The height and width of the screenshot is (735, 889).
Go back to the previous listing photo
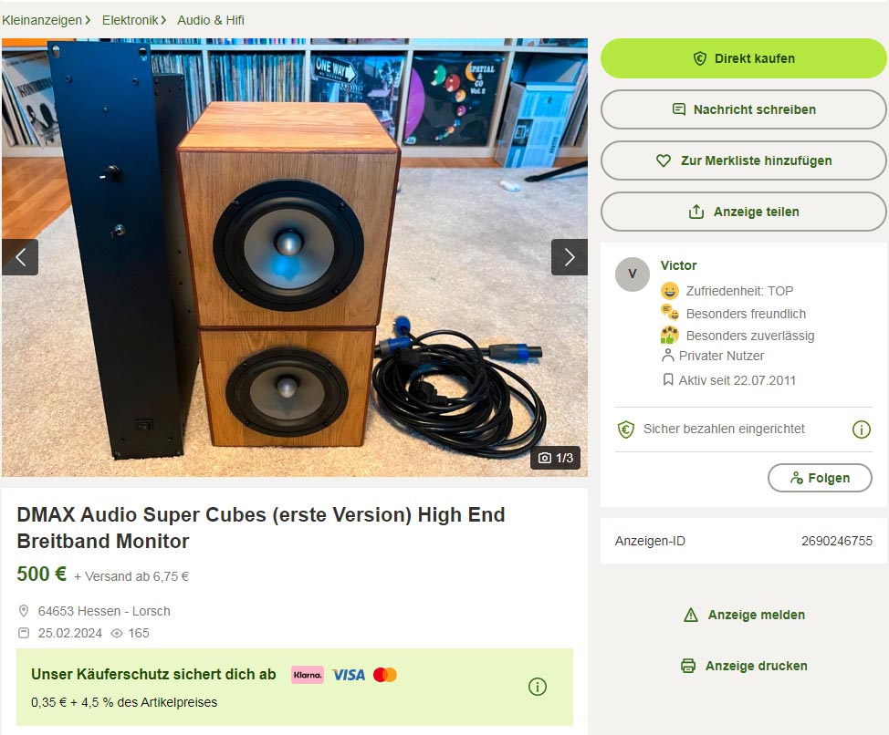tap(20, 257)
